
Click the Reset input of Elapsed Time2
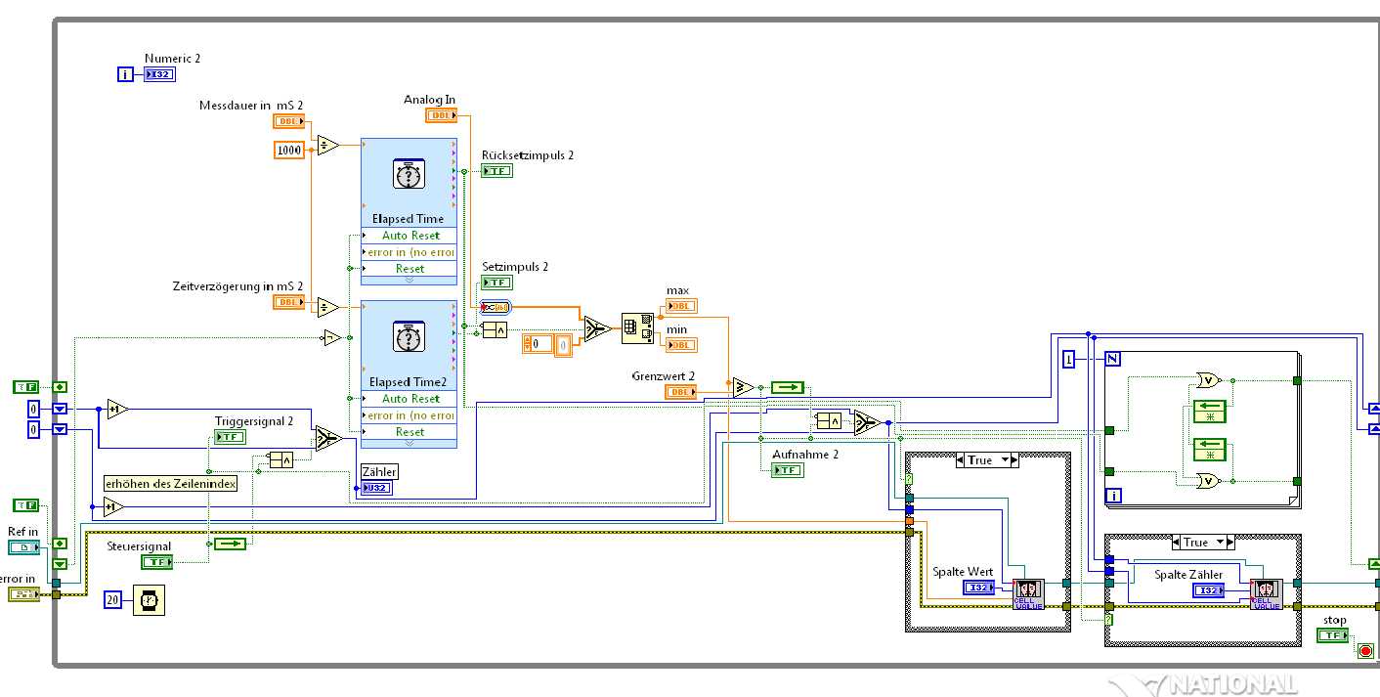coord(409,432)
